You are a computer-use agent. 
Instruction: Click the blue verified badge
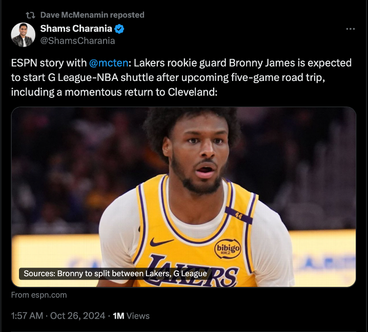click(x=119, y=29)
